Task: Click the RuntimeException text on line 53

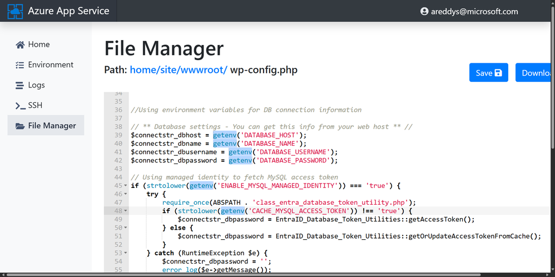Action: coord(213,253)
